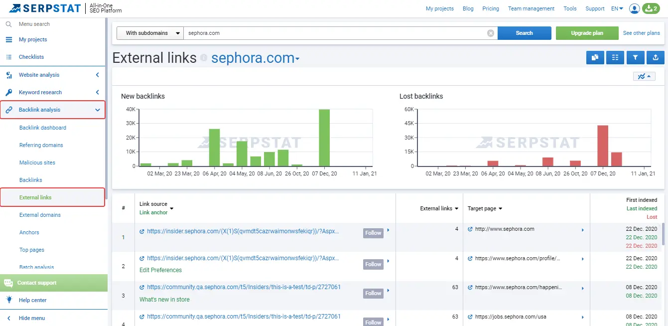Open the EN language dropdown
Image resolution: width=668 pixels, height=326 pixels.
617,8
